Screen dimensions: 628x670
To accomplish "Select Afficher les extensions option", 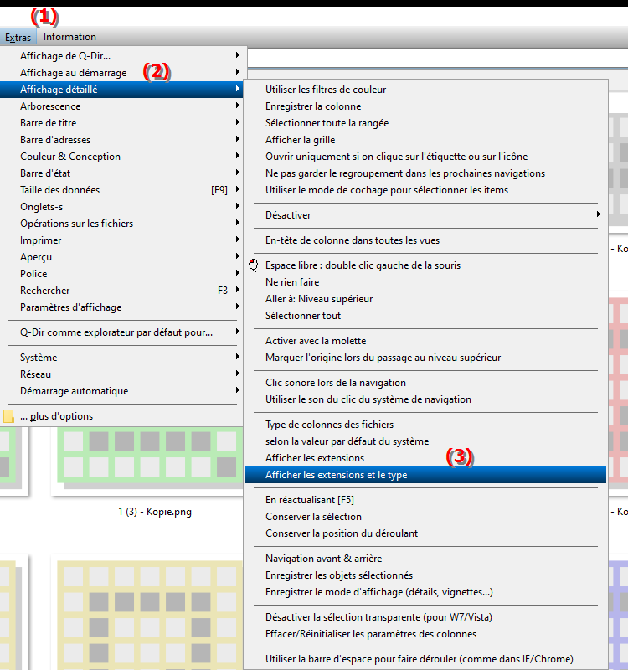I will 425,458.
